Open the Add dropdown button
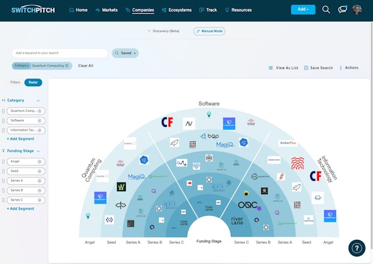Image resolution: width=373 pixels, height=264 pixels. pyautogui.click(x=303, y=9)
